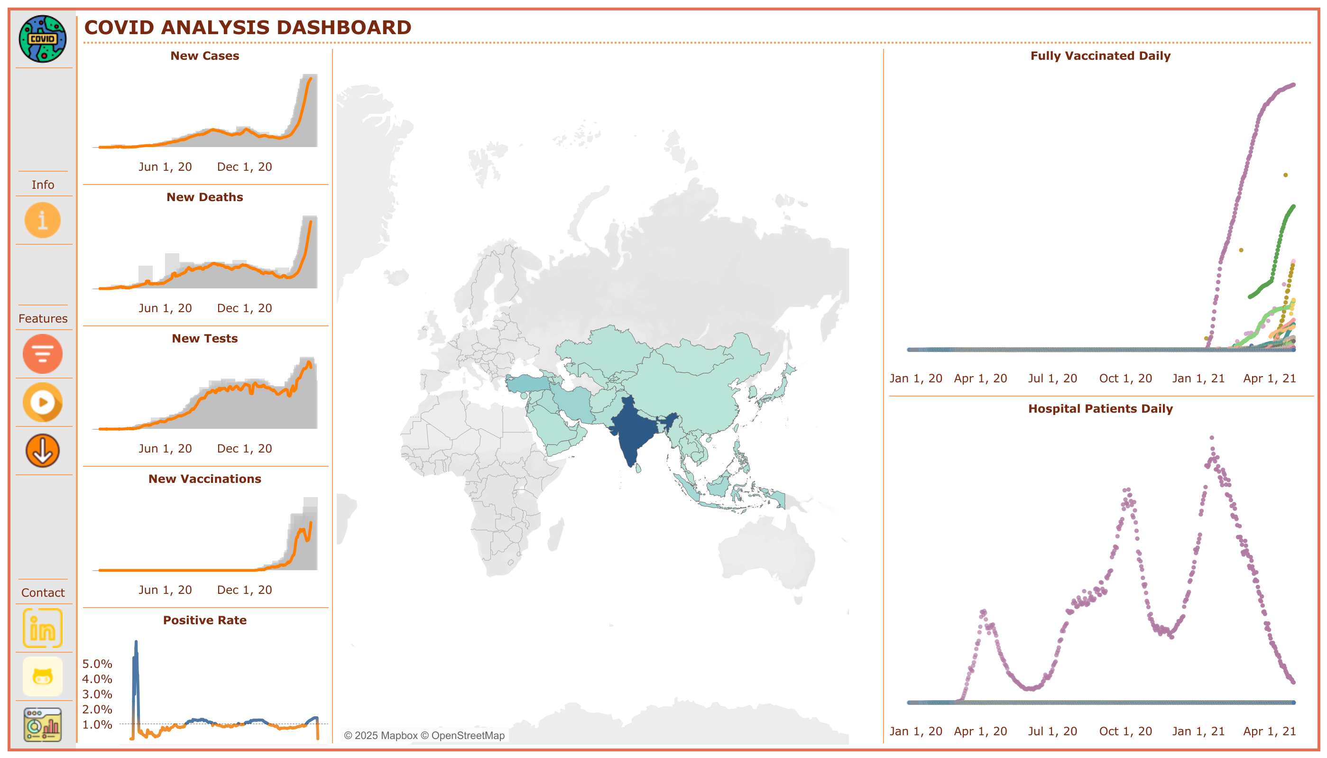Click the dark green vaccinated curve end
This screenshot has height=758, width=1327.
coord(1293,207)
